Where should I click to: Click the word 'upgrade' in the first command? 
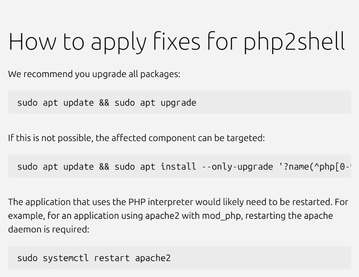pyautogui.click(x=178, y=103)
